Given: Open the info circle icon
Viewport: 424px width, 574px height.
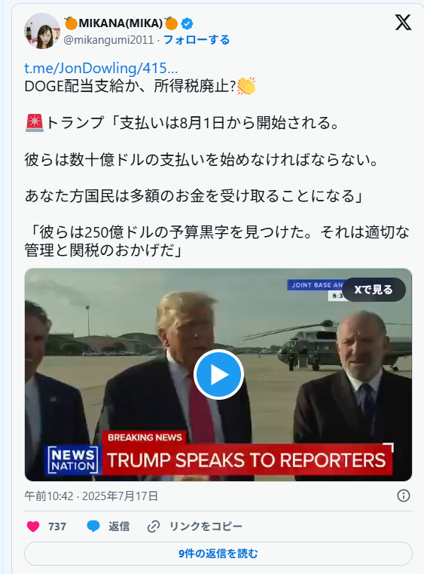Looking at the screenshot, I should pyautogui.click(x=404, y=496).
